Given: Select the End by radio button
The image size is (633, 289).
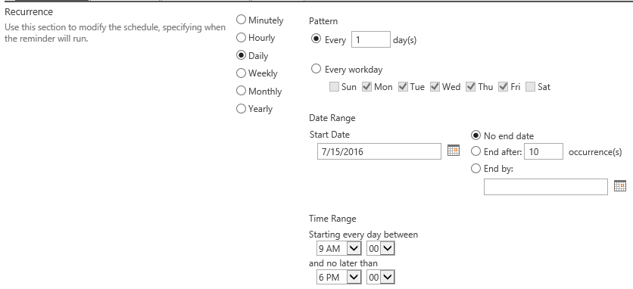Looking at the screenshot, I should click(x=476, y=168).
